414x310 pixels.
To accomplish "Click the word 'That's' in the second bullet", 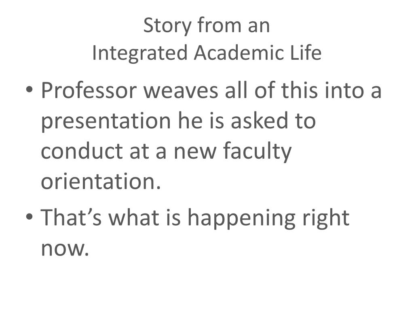I will (x=71, y=218).
